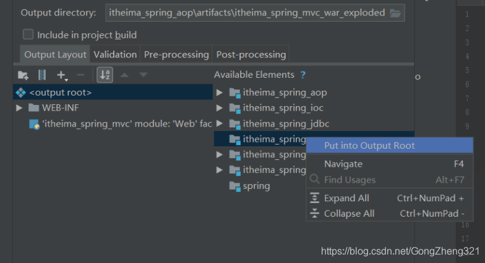Viewport: 485px width, 263px height.
Task: Expand the itheima_spring_jdbc module node
Action: (219, 123)
